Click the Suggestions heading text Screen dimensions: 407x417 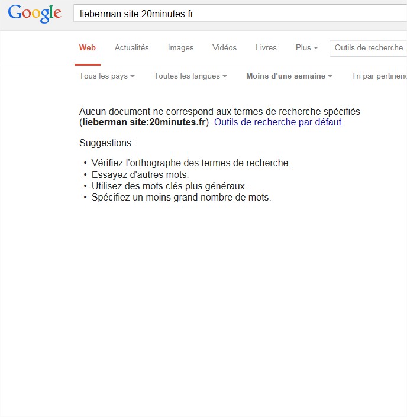pos(108,143)
